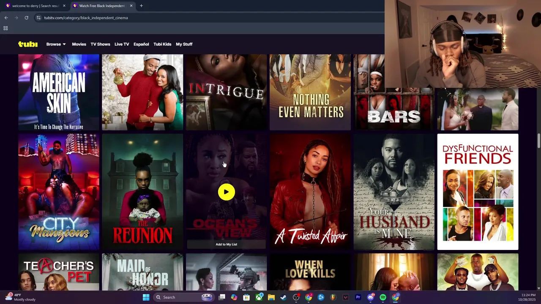The width and height of the screenshot is (541, 304).
Task: Open the Teacher's Pet poster
Action: tap(59, 272)
